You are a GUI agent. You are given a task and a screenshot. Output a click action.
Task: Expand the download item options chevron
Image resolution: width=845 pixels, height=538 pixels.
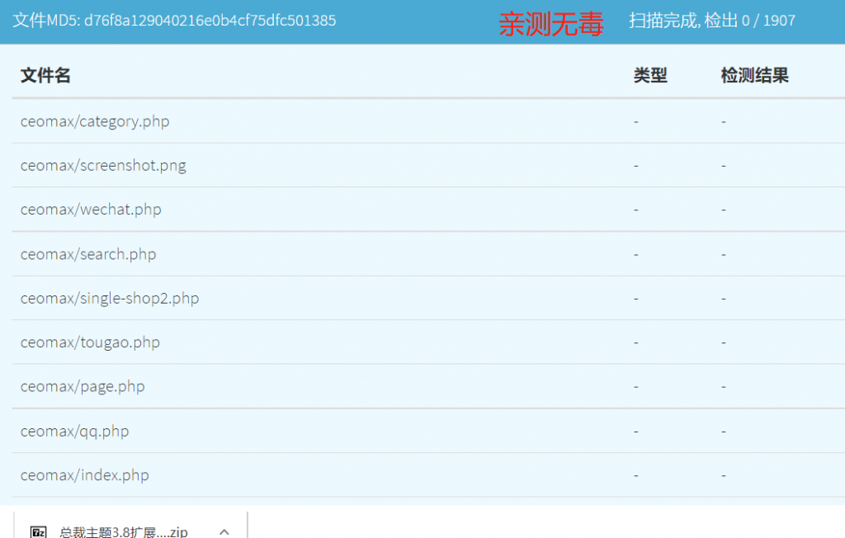coord(224,532)
